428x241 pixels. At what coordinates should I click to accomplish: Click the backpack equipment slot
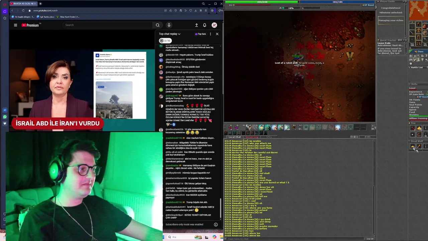pyautogui.click(x=425, y=26)
